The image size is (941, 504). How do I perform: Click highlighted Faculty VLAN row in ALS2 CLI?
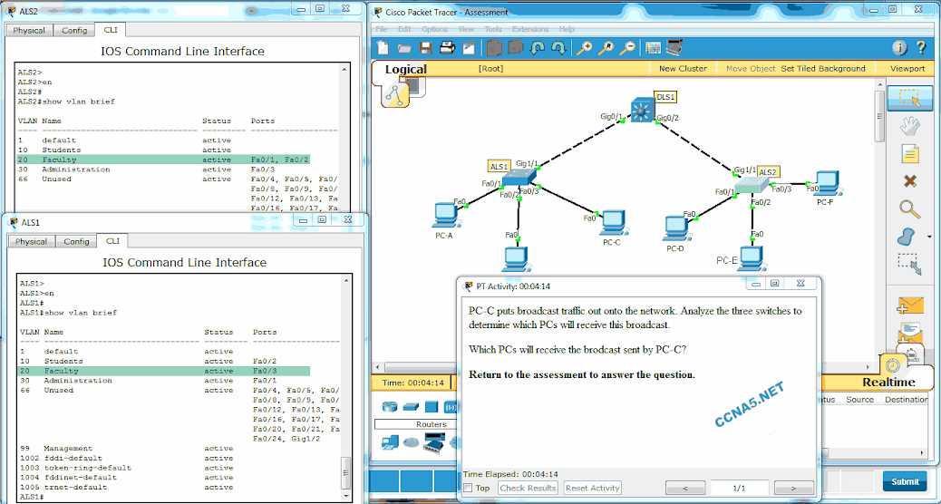[164, 160]
